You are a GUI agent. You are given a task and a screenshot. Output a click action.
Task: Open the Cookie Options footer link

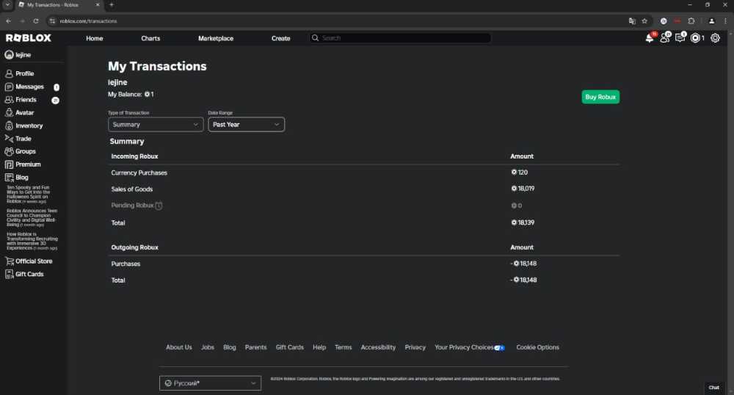click(537, 347)
